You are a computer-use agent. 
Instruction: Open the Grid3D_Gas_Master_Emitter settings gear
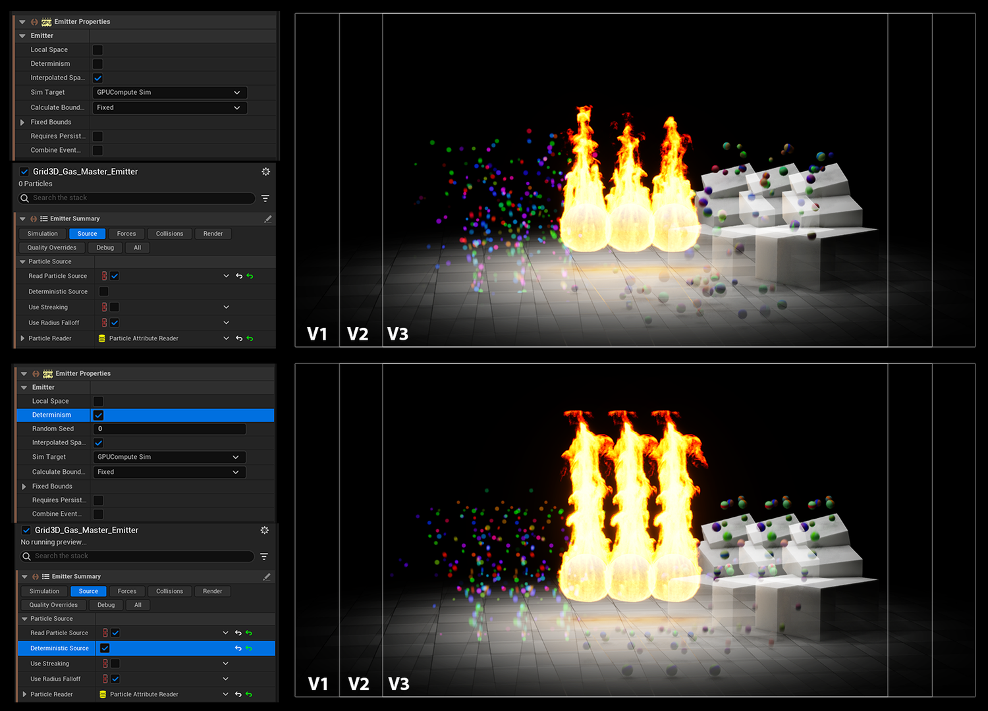click(x=266, y=171)
